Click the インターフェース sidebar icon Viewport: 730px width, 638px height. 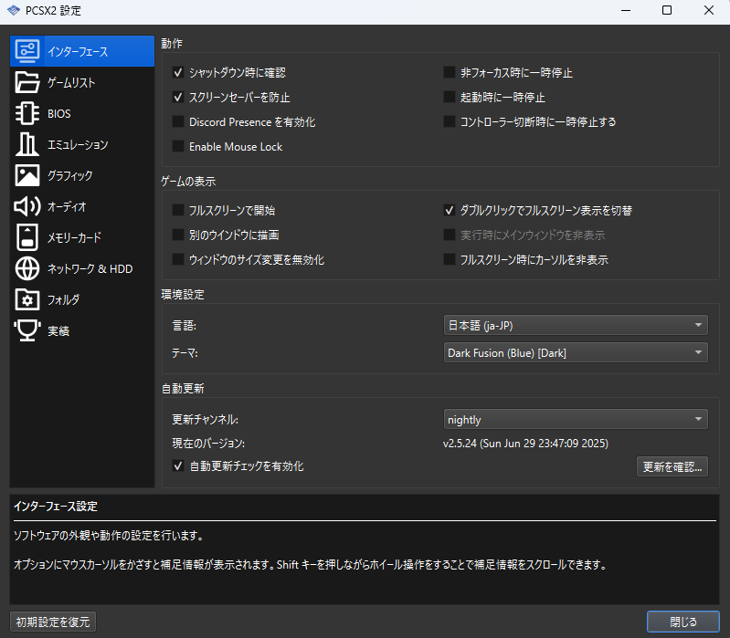point(27,51)
